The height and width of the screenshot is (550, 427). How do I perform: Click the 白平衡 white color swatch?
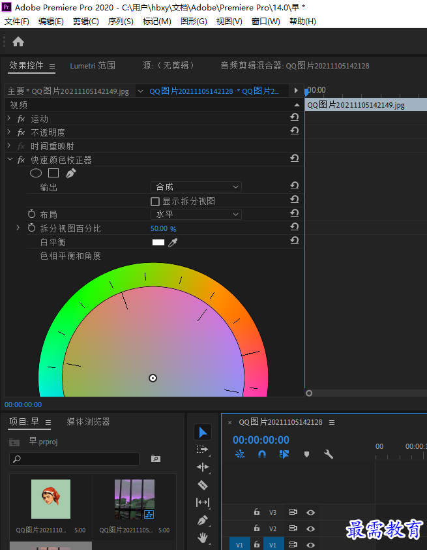click(158, 243)
